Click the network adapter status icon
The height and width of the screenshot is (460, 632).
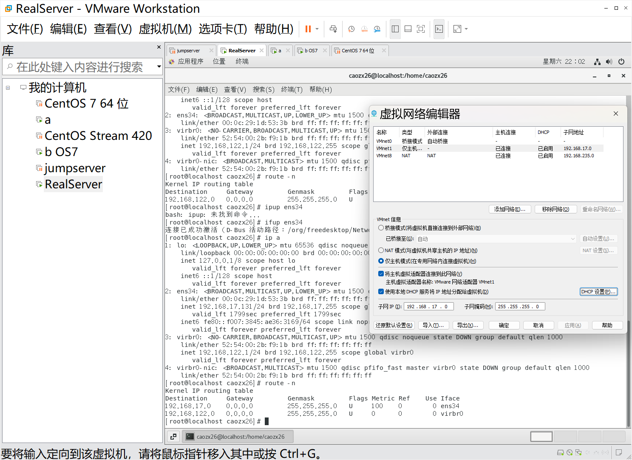click(578, 452)
